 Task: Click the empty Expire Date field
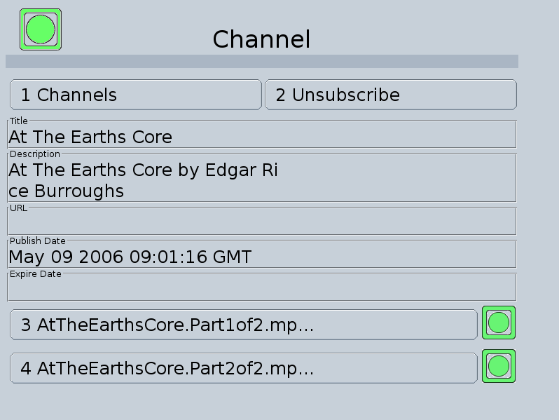tap(262, 287)
